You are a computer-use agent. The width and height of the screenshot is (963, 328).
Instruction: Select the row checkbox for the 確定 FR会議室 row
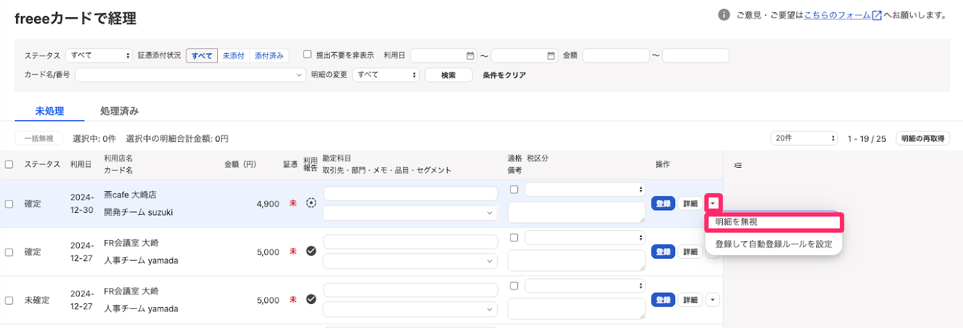[9, 252]
